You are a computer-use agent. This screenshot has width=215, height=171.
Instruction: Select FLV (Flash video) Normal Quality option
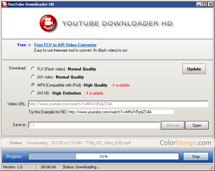(33, 69)
